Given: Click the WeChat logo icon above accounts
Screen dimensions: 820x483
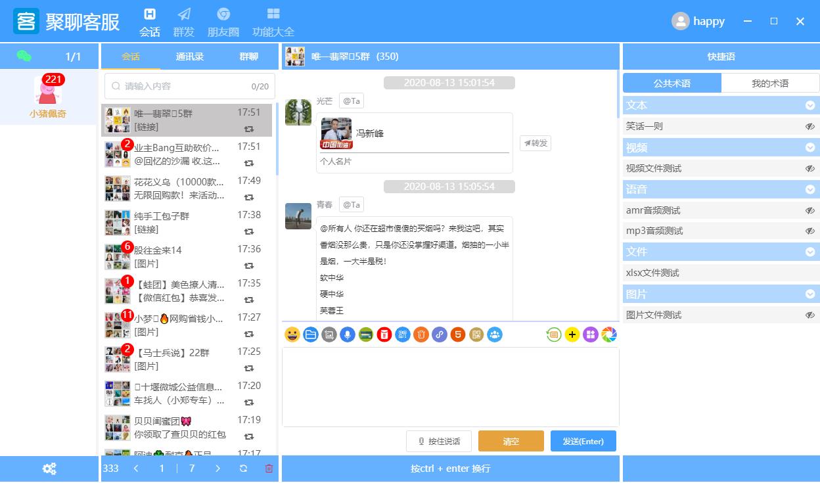Looking at the screenshot, I should click(x=24, y=57).
